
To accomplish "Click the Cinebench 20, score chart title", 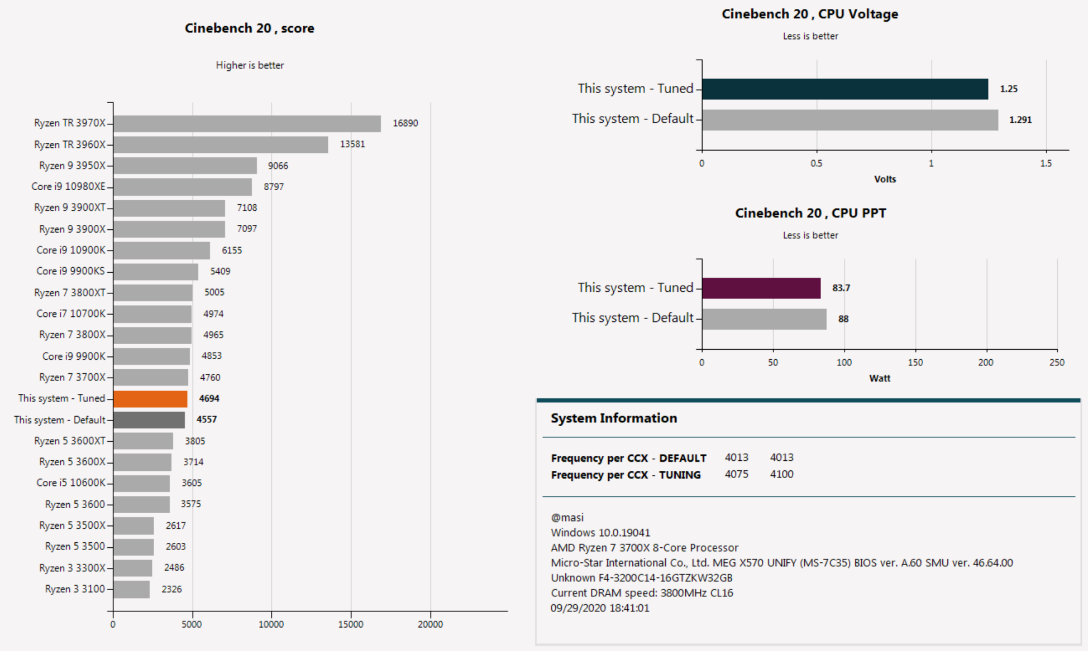I will tap(249, 28).
